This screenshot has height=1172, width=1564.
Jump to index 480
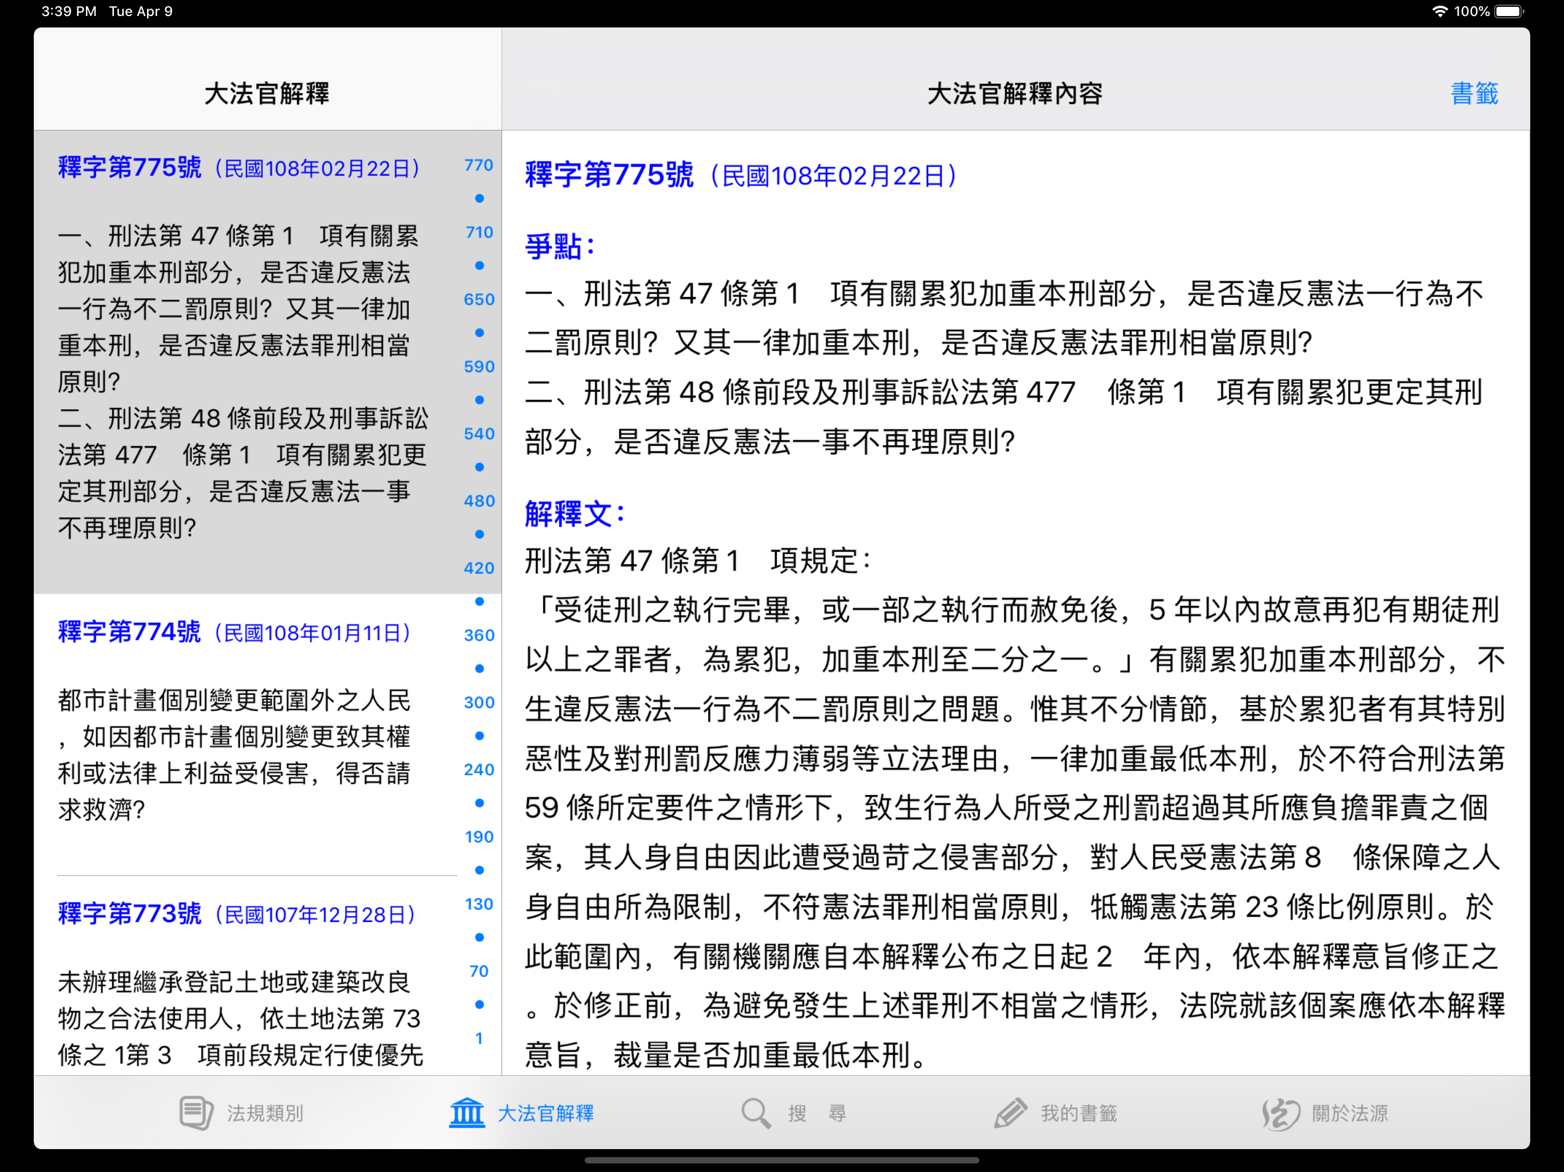pyautogui.click(x=479, y=501)
